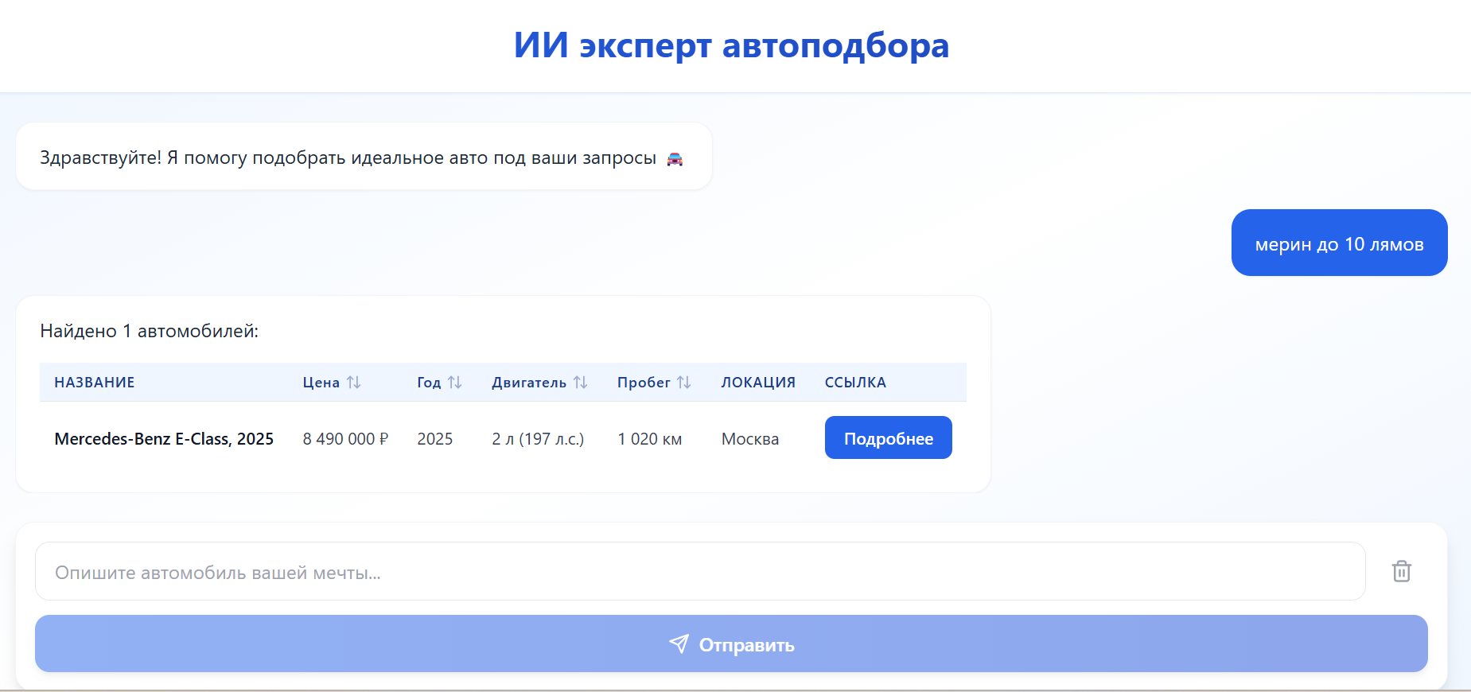Screen dimensions: 1471x692
Task: Click the ССЫЛКА column header
Action: (855, 383)
